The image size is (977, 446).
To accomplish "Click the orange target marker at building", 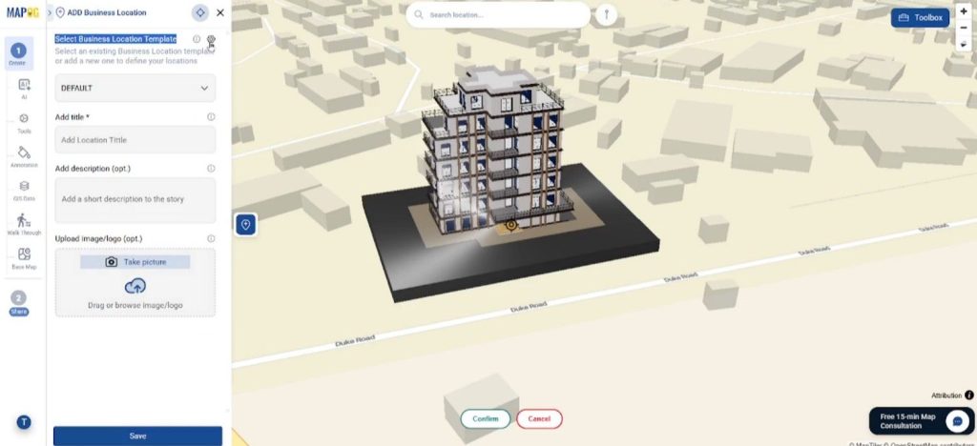I will point(511,225).
